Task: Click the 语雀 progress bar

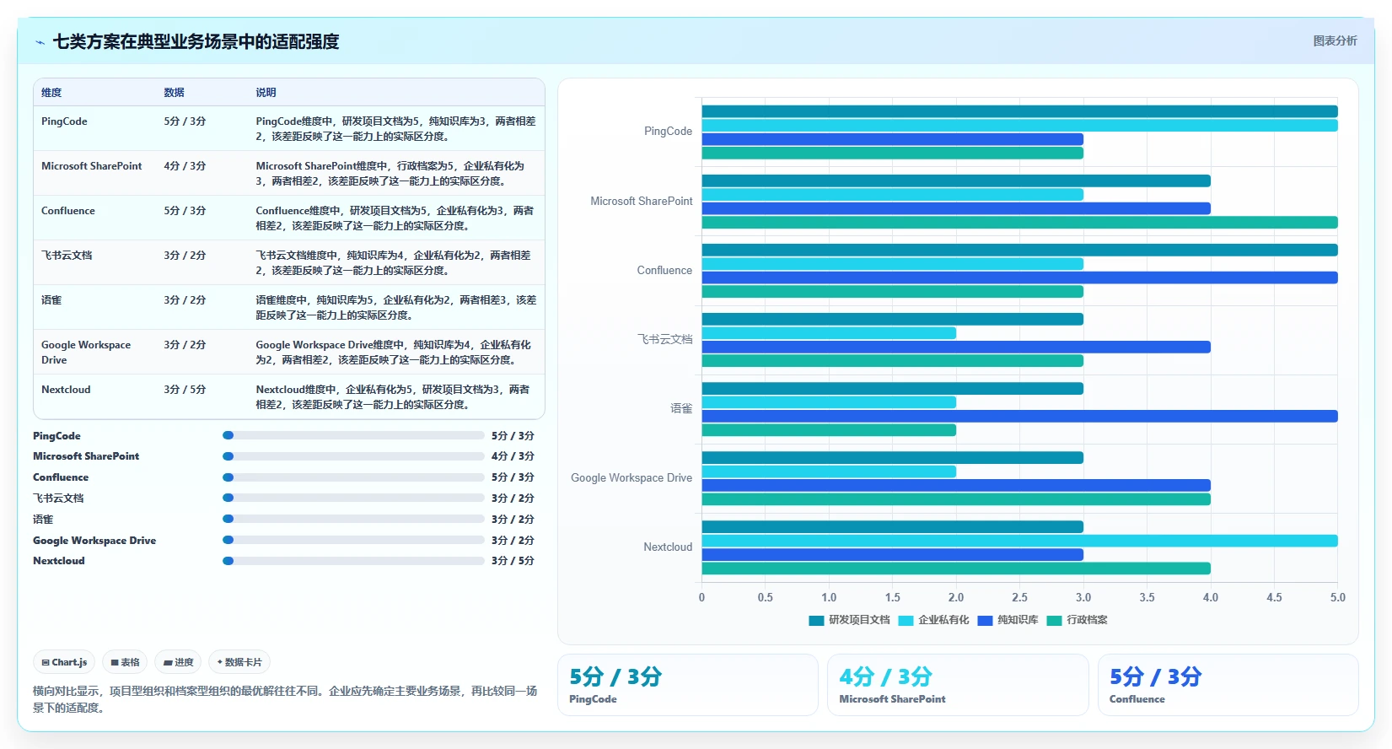Action: pyautogui.click(x=353, y=520)
